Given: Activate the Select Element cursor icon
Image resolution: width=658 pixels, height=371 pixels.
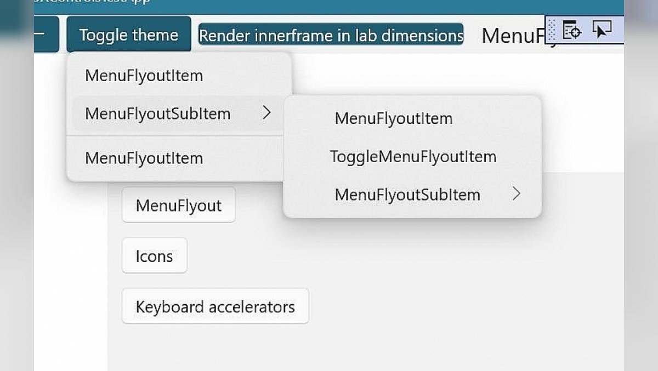Looking at the screenshot, I should 602,30.
